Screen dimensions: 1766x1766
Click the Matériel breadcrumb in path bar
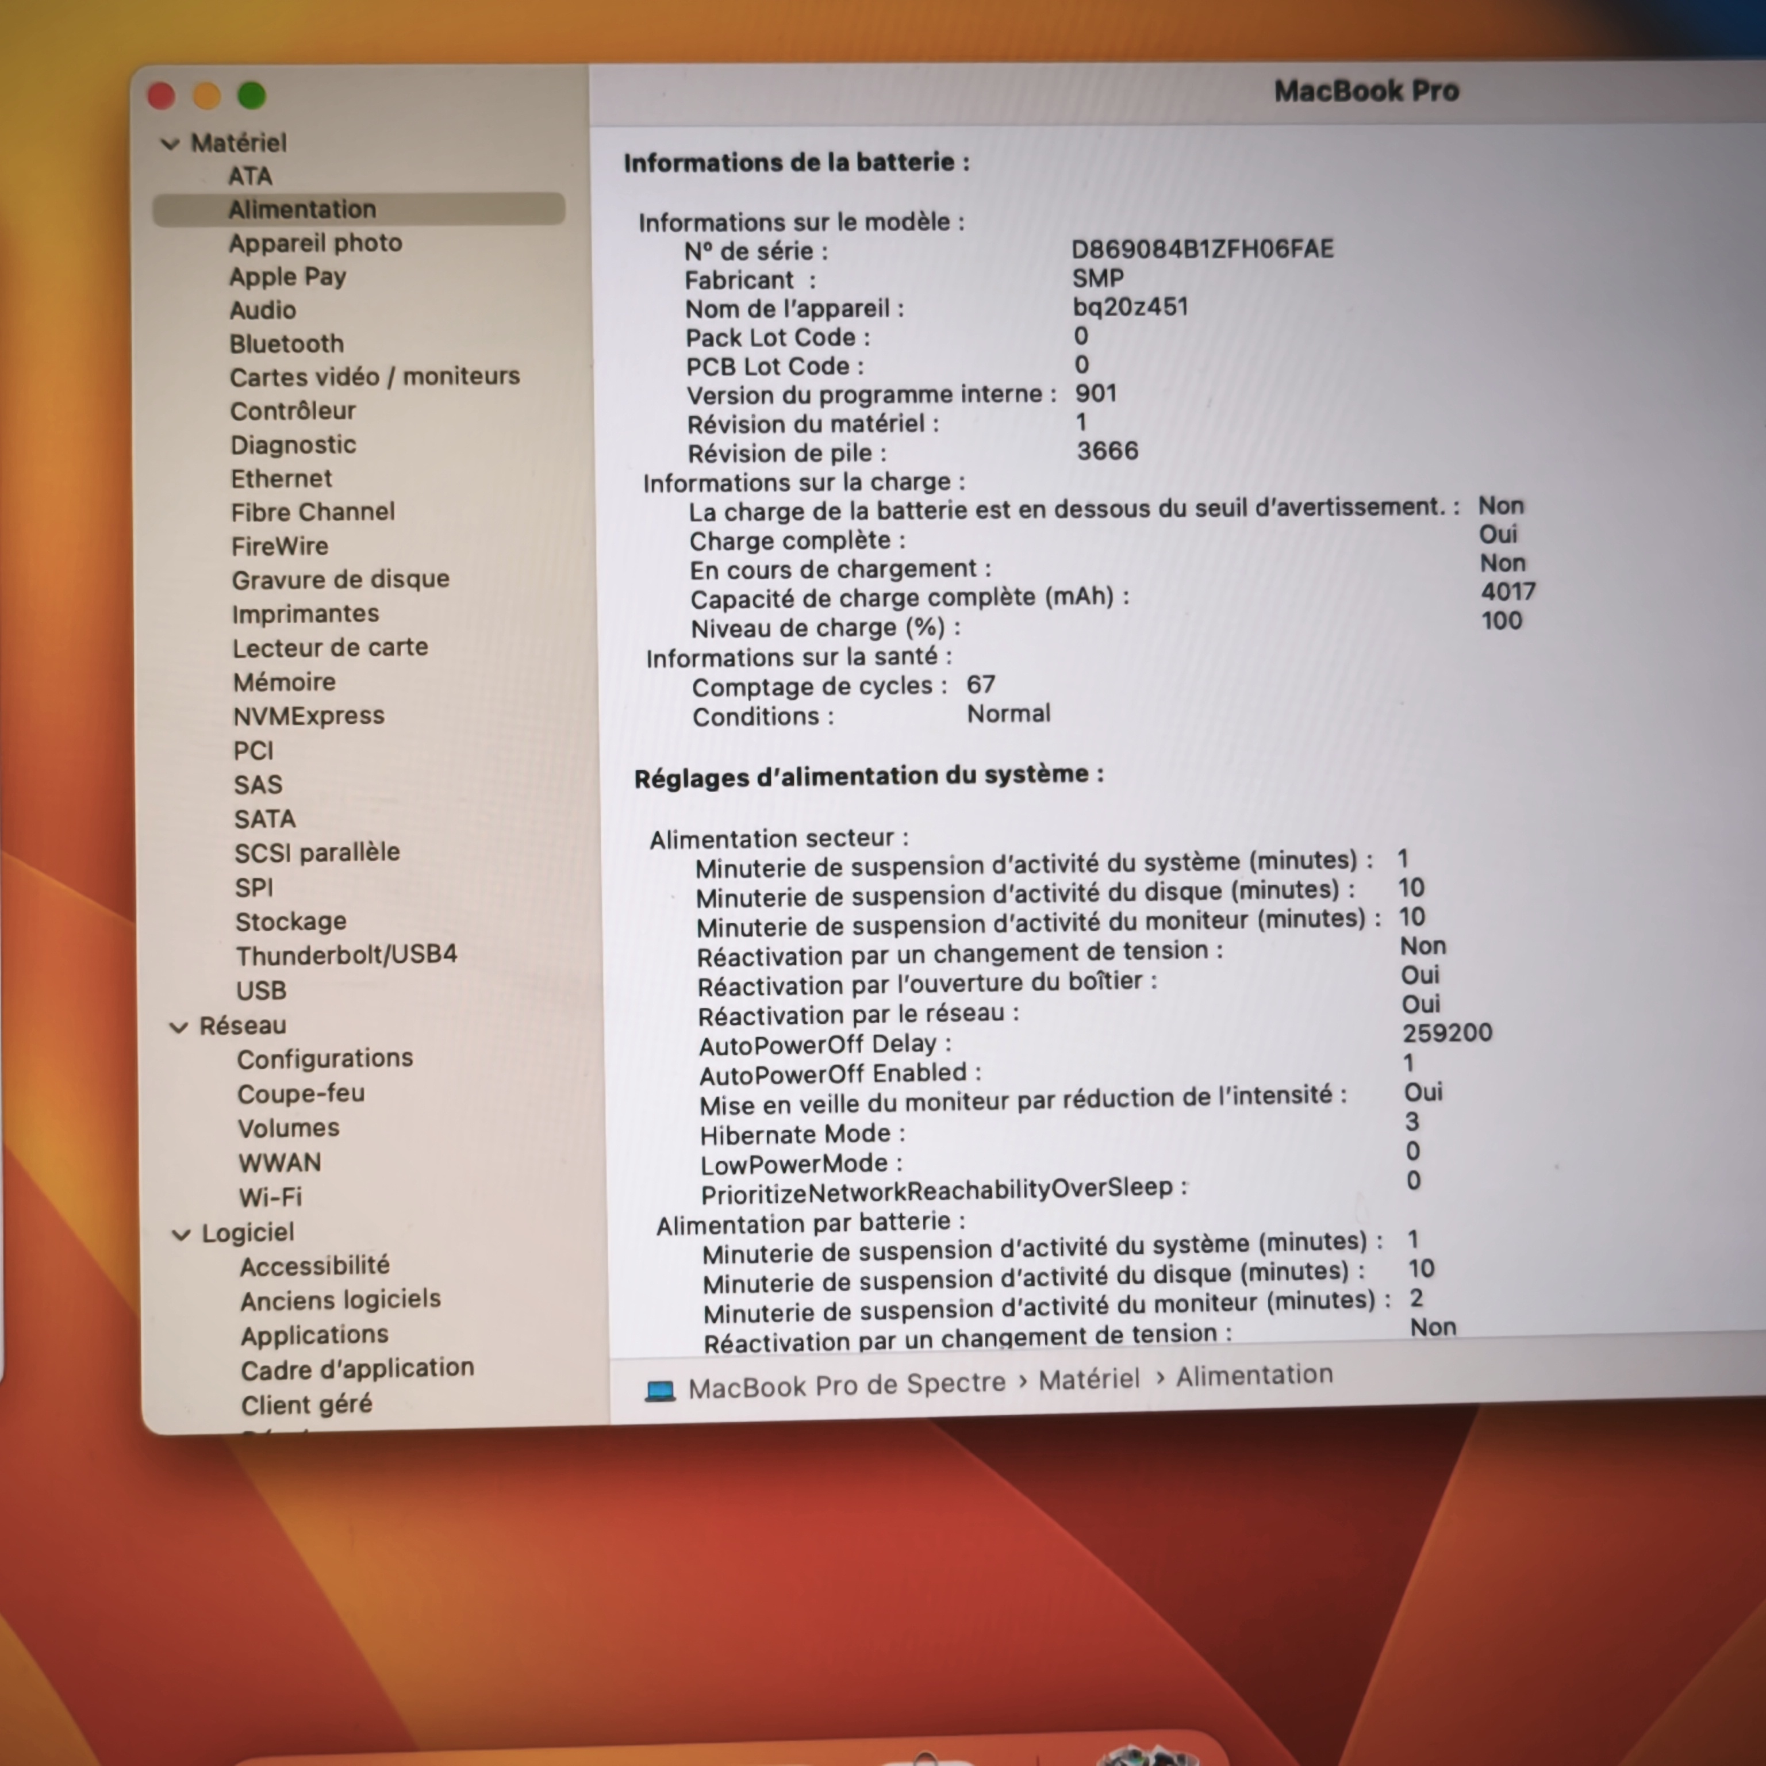pyautogui.click(x=1089, y=1379)
